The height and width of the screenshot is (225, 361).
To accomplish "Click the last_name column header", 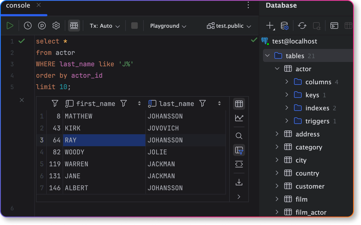I will tap(176, 104).
